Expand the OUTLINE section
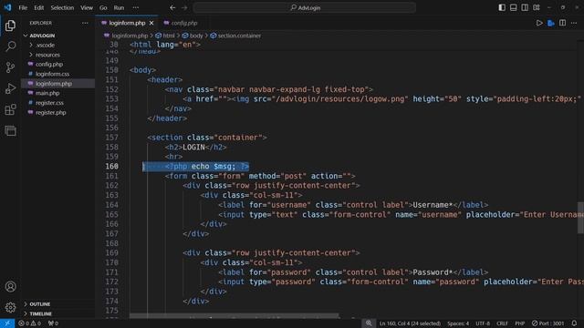 [39, 304]
